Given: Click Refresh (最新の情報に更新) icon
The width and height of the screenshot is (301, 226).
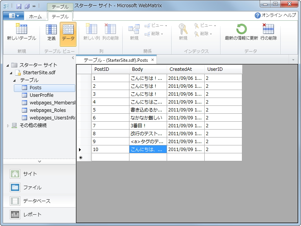Looking at the screenshot, I should click(x=241, y=29).
